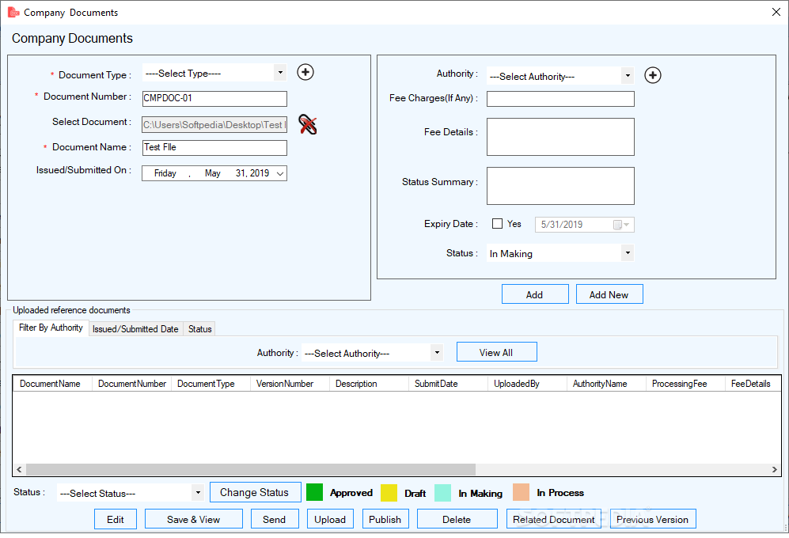Click the Publish button

coord(385,519)
